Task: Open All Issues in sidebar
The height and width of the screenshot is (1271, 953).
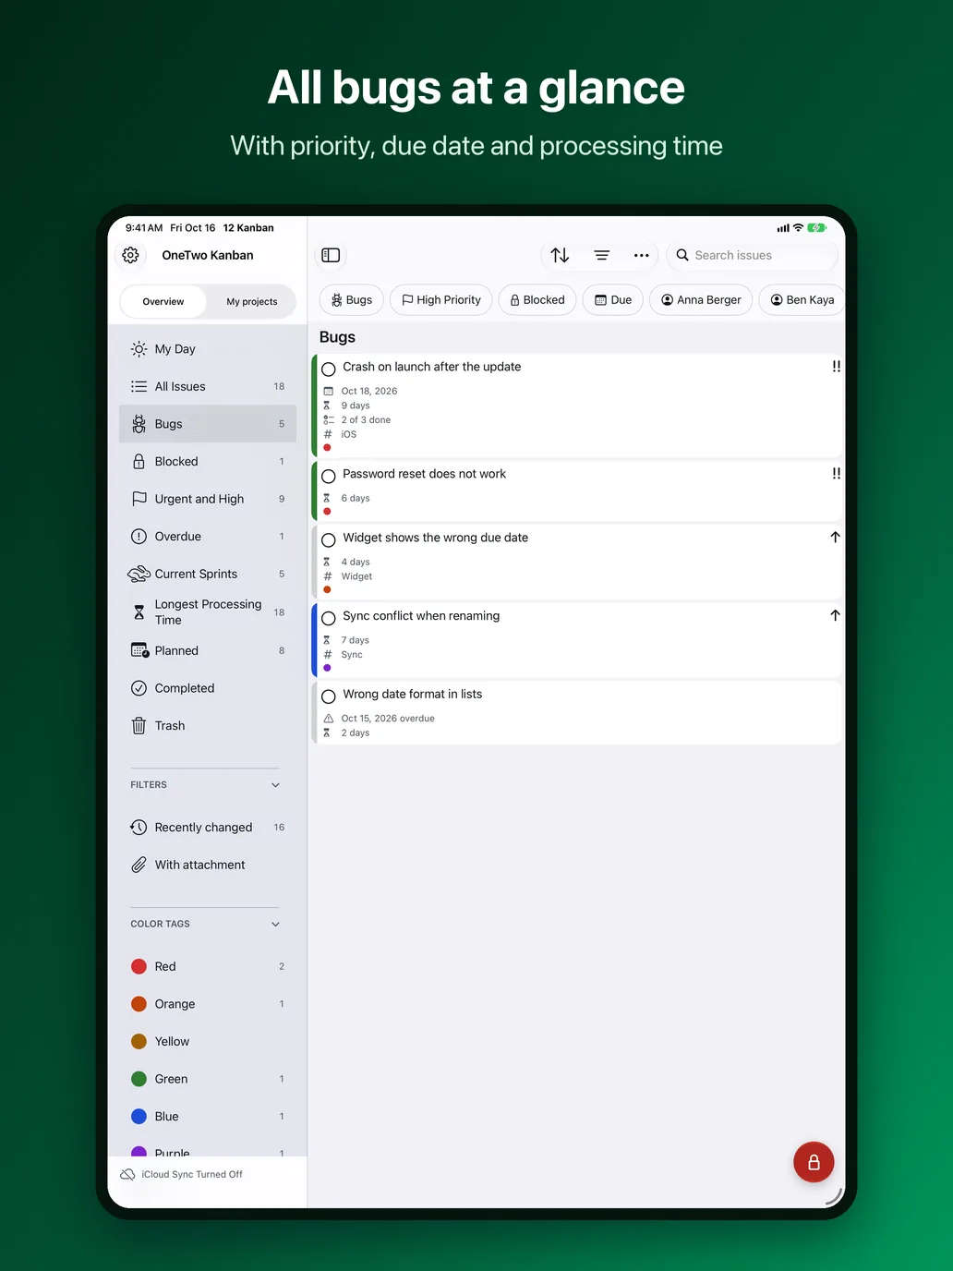Action: tap(208, 386)
